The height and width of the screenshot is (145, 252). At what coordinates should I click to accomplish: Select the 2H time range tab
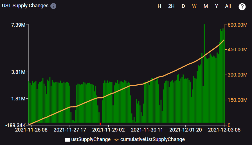coord(171,6)
